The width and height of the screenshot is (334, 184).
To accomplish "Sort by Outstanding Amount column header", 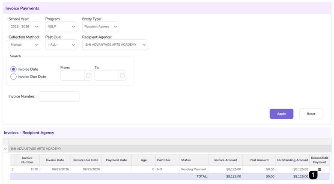I will click(x=292, y=160).
